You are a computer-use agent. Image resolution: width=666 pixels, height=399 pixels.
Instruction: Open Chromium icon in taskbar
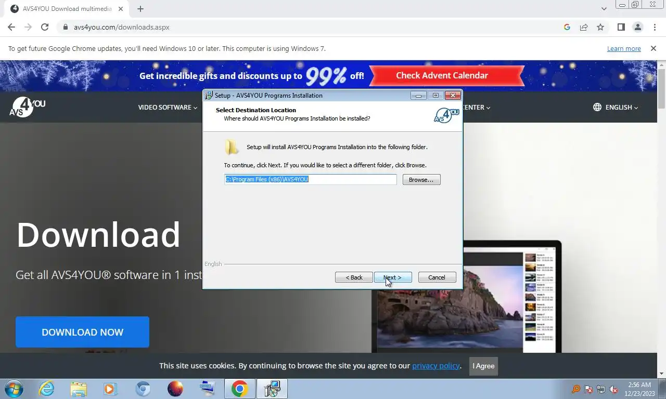143,389
